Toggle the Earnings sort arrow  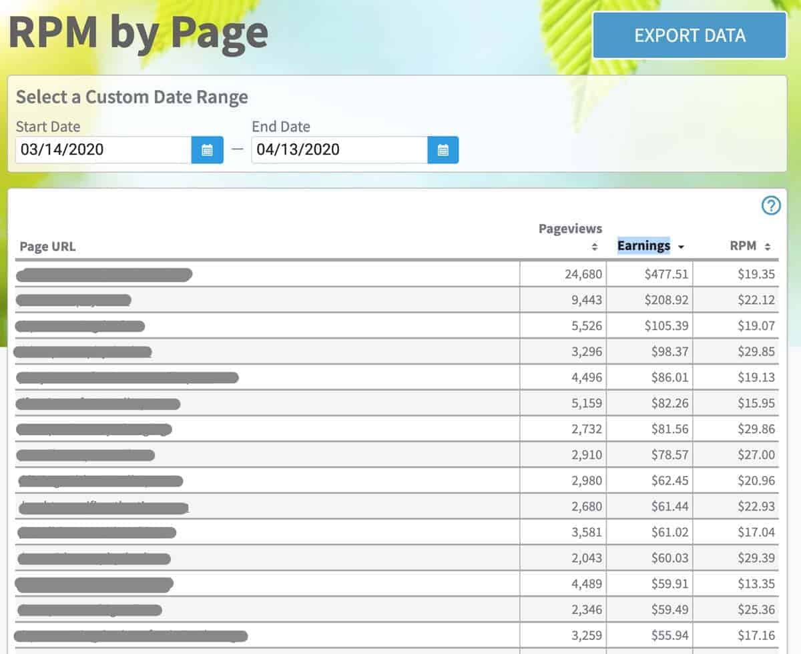click(x=681, y=247)
